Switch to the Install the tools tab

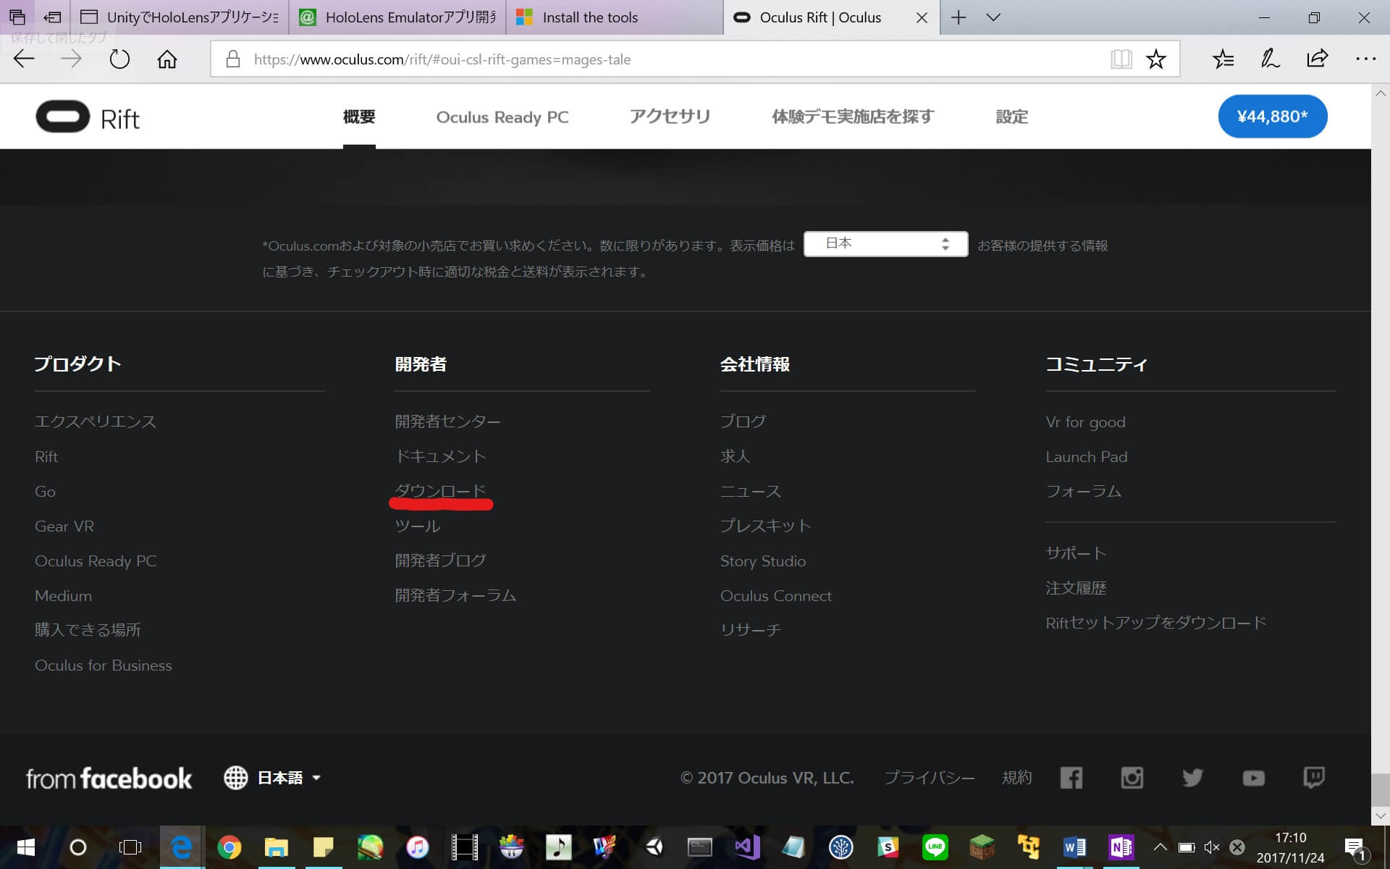(x=615, y=17)
